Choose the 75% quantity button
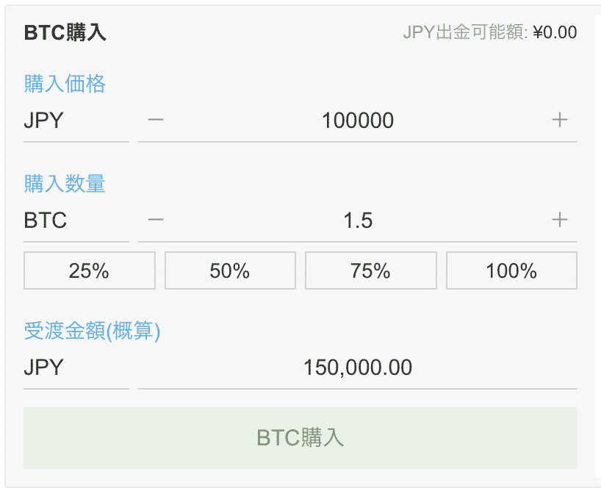The image size is (601, 488). pyautogui.click(x=370, y=271)
